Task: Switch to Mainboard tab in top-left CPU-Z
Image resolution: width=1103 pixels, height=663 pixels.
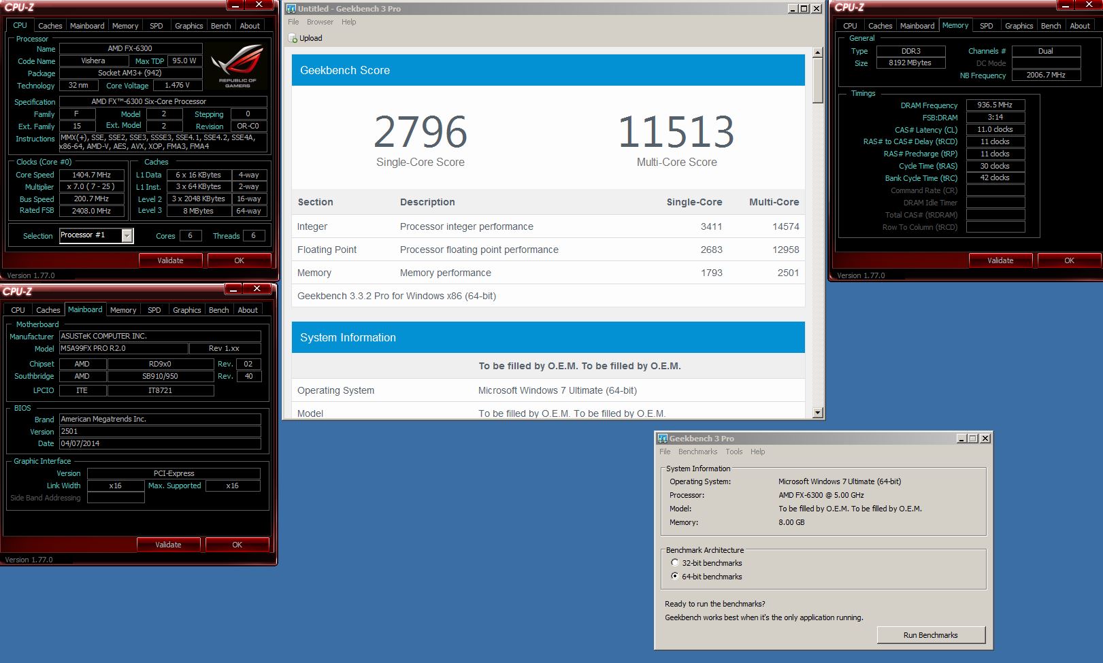Action: 87,26
